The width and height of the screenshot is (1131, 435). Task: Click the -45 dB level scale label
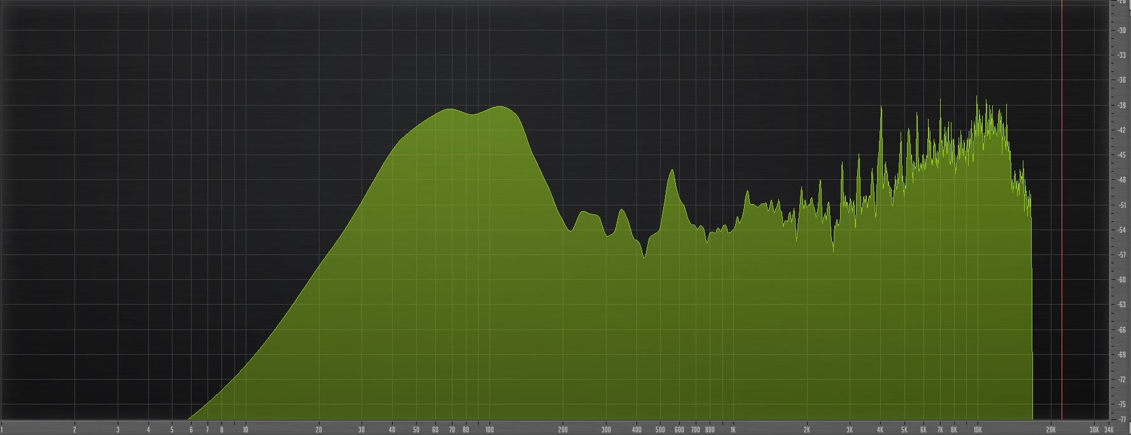coord(1121,155)
